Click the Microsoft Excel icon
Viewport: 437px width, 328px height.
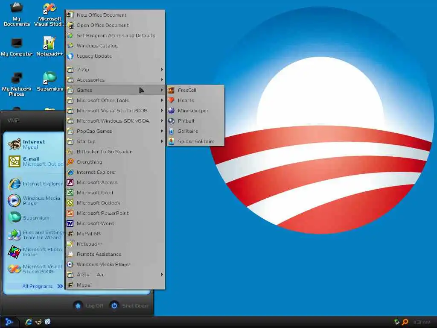70,193
